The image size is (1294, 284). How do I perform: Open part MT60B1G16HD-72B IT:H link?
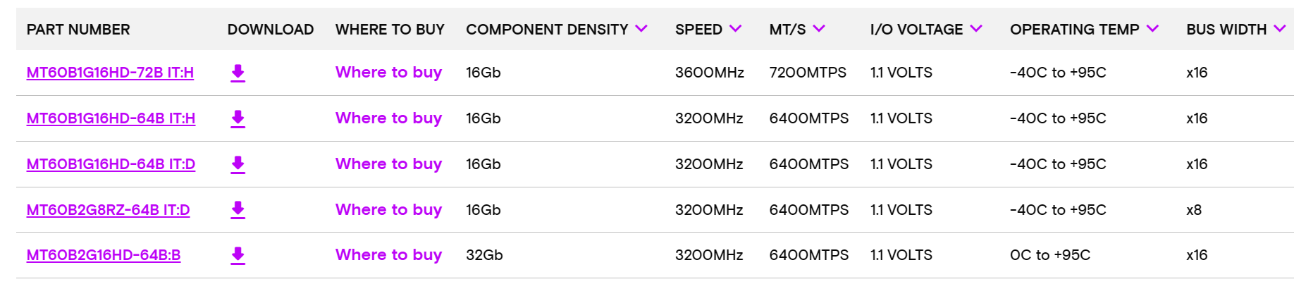[x=110, y=73]
